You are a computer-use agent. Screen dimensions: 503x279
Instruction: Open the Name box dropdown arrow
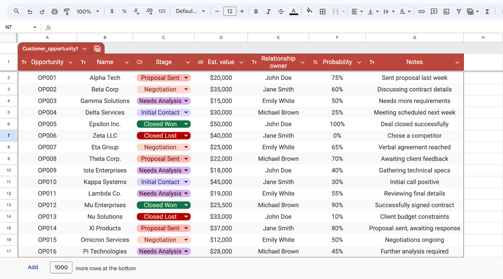[x=35, y=27]
